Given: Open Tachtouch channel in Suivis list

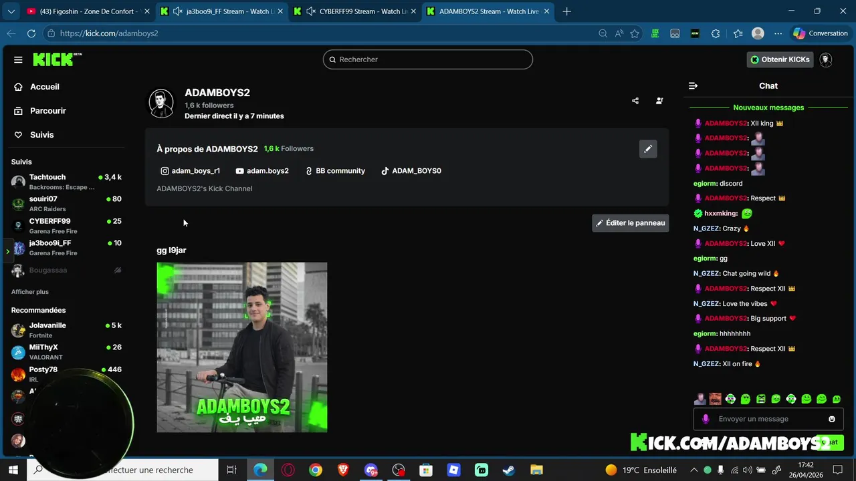Looking at the screenshot, I should click(x=67, y=182).
